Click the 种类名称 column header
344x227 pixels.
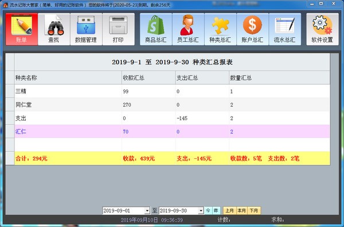[68, 77]
